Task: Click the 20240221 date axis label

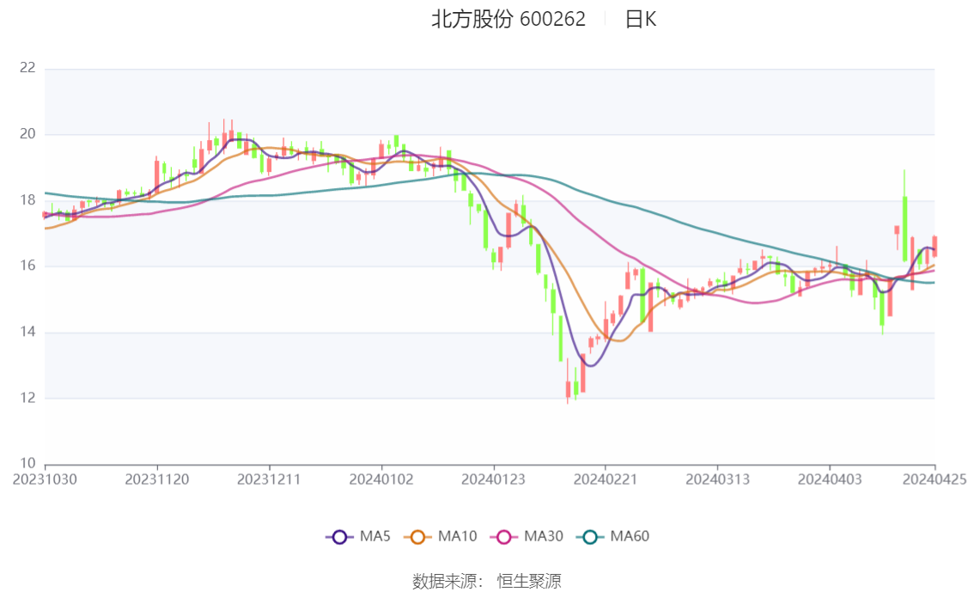Action: click(606, 479)
